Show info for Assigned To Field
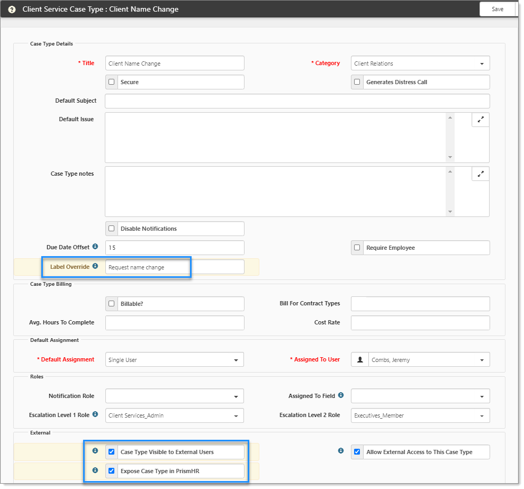This screenshot has height=489, width=524. tap(341, 395)
